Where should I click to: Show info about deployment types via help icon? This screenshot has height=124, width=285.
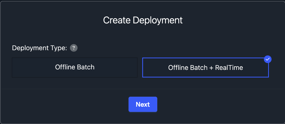tap(74, 48)
